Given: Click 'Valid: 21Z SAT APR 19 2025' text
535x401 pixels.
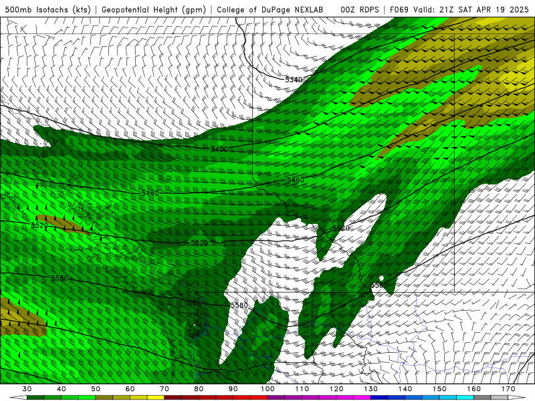Looking at the screenshot, I should coord(471,9).
